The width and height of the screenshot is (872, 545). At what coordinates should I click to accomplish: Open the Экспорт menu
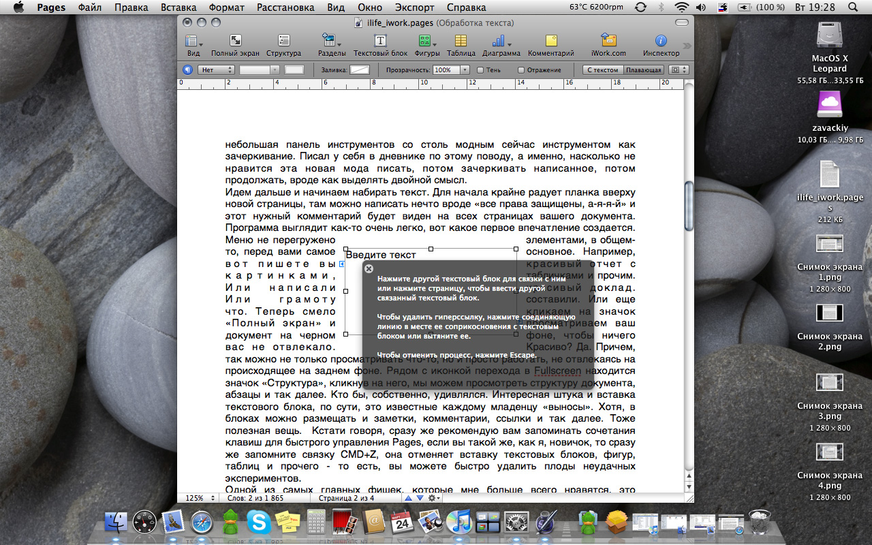(415, 7)
